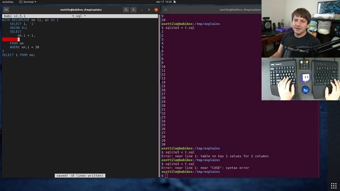Click the saved! (8 lines written) status message
This screenshot has width=340, height=191.
(80, 176)
